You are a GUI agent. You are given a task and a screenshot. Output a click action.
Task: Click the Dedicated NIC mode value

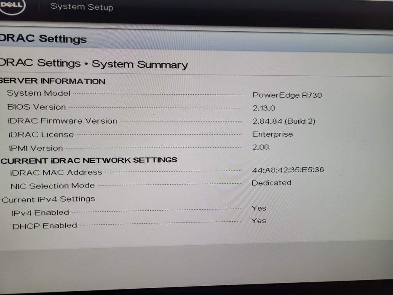click(x=271, y=183)
